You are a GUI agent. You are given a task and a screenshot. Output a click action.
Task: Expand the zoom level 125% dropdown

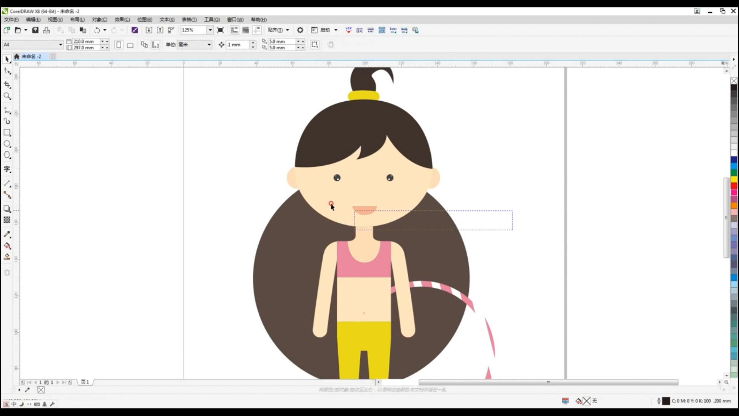coord(210,30)
